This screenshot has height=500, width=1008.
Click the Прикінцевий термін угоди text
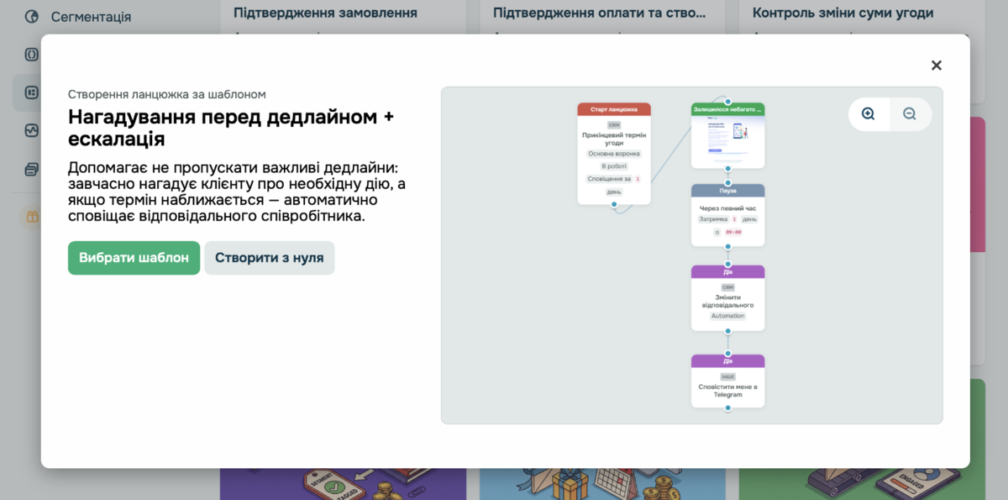click(614, 139)
